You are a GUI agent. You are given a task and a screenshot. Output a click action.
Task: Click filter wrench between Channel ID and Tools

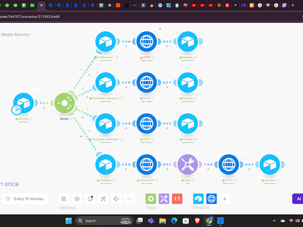(167, 169)
